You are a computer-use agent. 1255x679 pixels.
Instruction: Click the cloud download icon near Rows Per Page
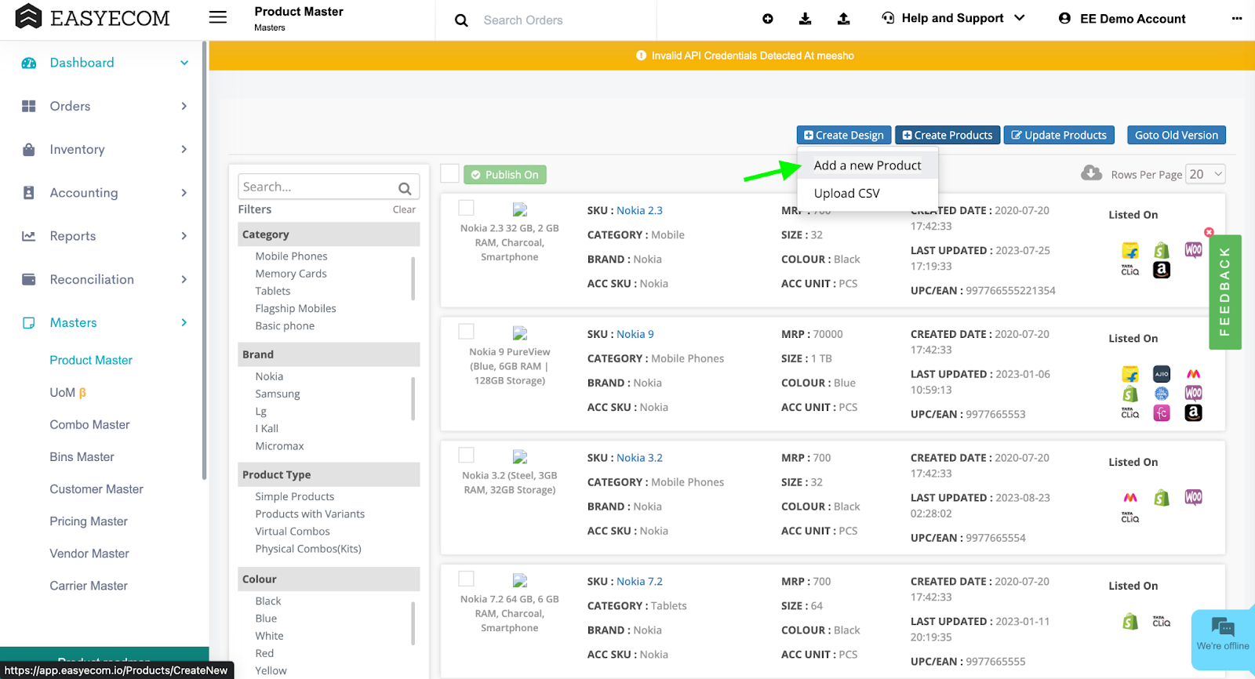(x=1091, y=173)
